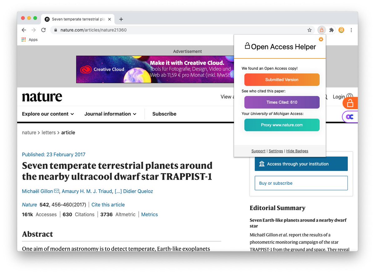Click the nature logo
Image resolution: width=375 pixels, height=274 pixels.
coord(42,97)
